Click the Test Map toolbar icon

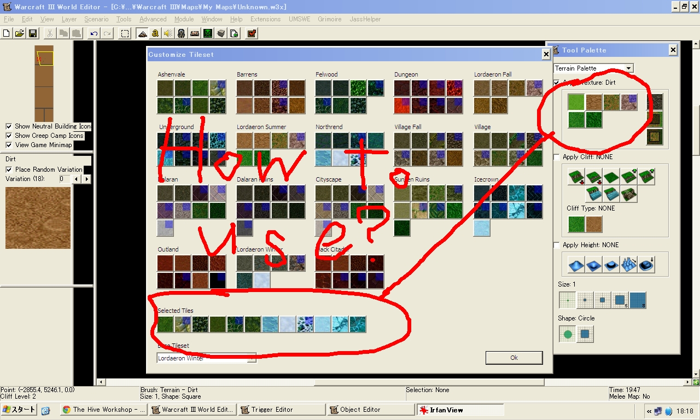(x=252, y=33)
